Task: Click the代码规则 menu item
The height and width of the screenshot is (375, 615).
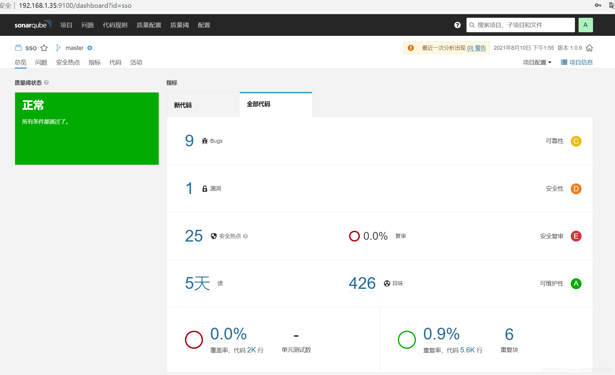Action: 115,25
